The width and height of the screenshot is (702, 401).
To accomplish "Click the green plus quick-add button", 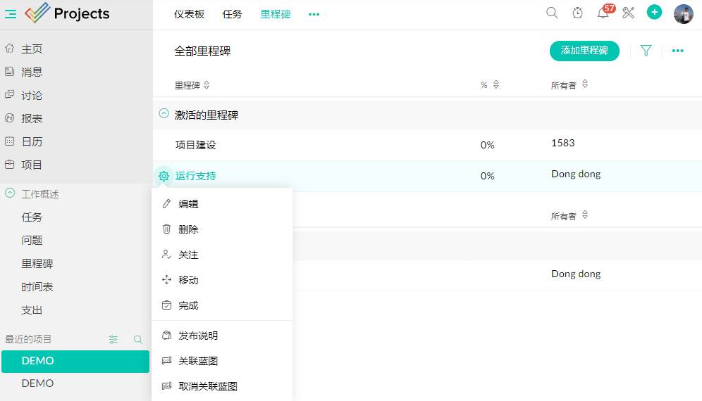I will 654,12.
